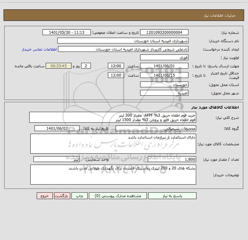The image size is (248, 240).
Task: Click the delivery city field امیدیه
Action: pos(164,93)
